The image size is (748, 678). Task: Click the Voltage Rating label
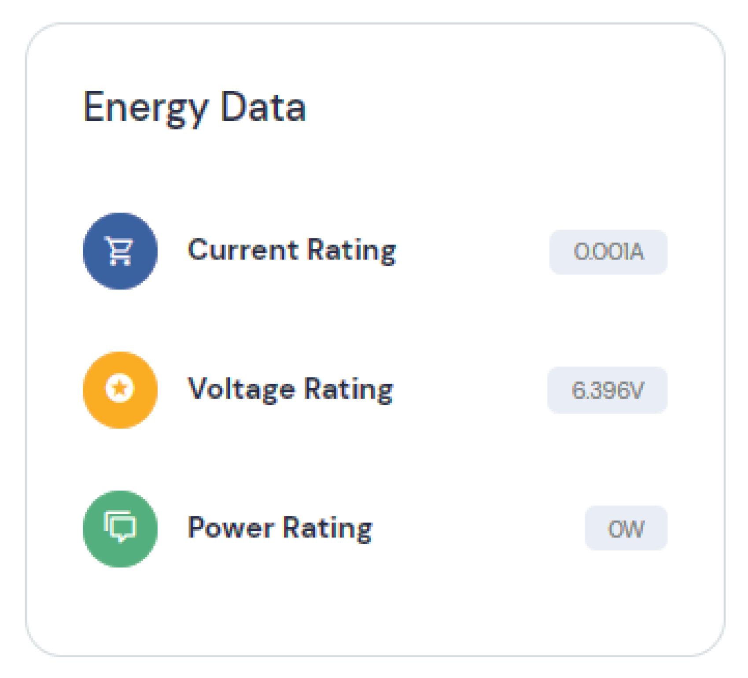[x=291, y=389]
